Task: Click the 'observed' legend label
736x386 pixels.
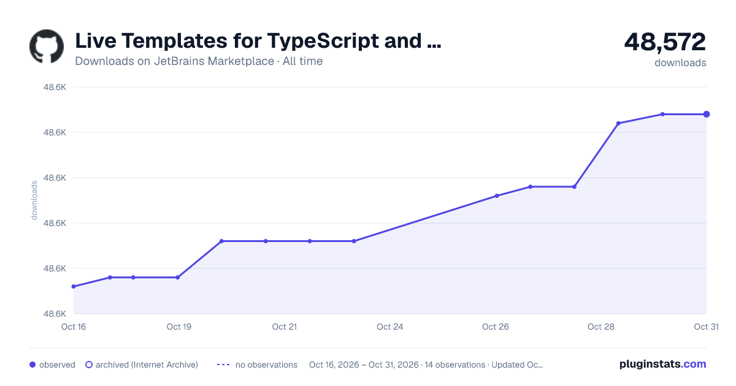Action: coord(57,365)
